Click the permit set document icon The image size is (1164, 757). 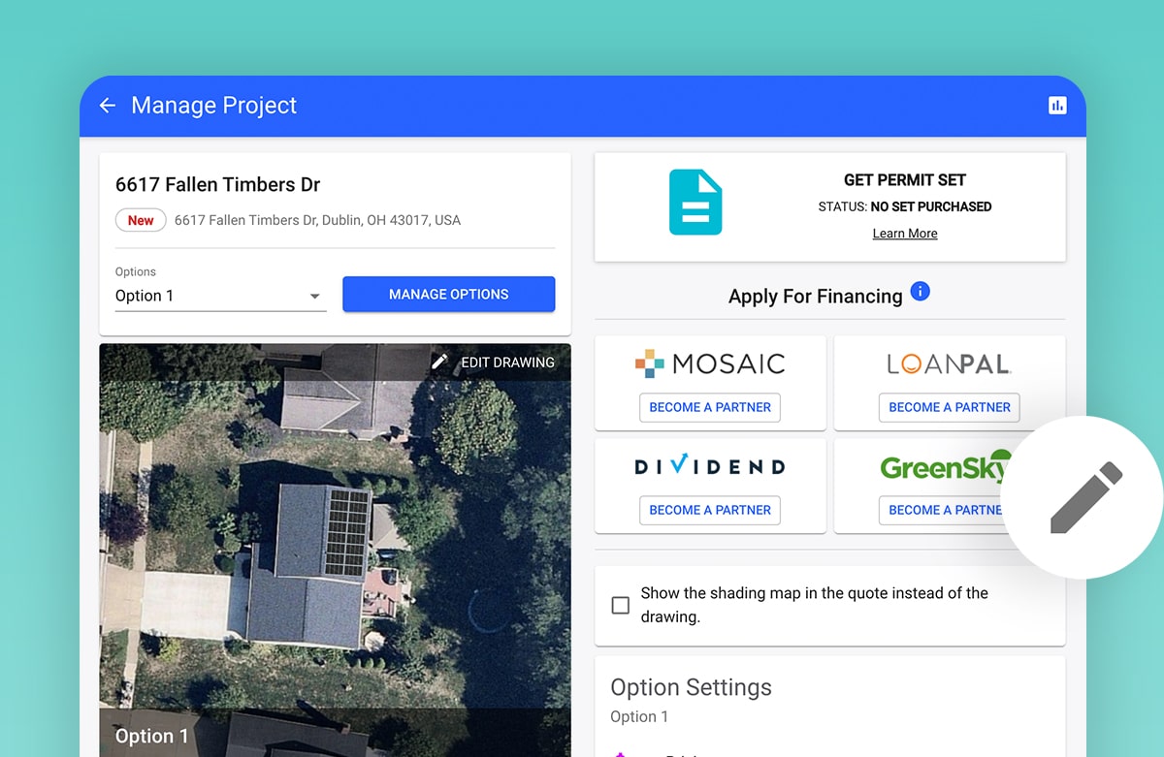695,202
